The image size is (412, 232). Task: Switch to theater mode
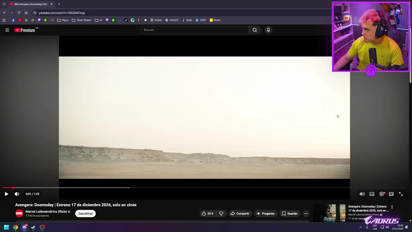(x=391, y=194)
